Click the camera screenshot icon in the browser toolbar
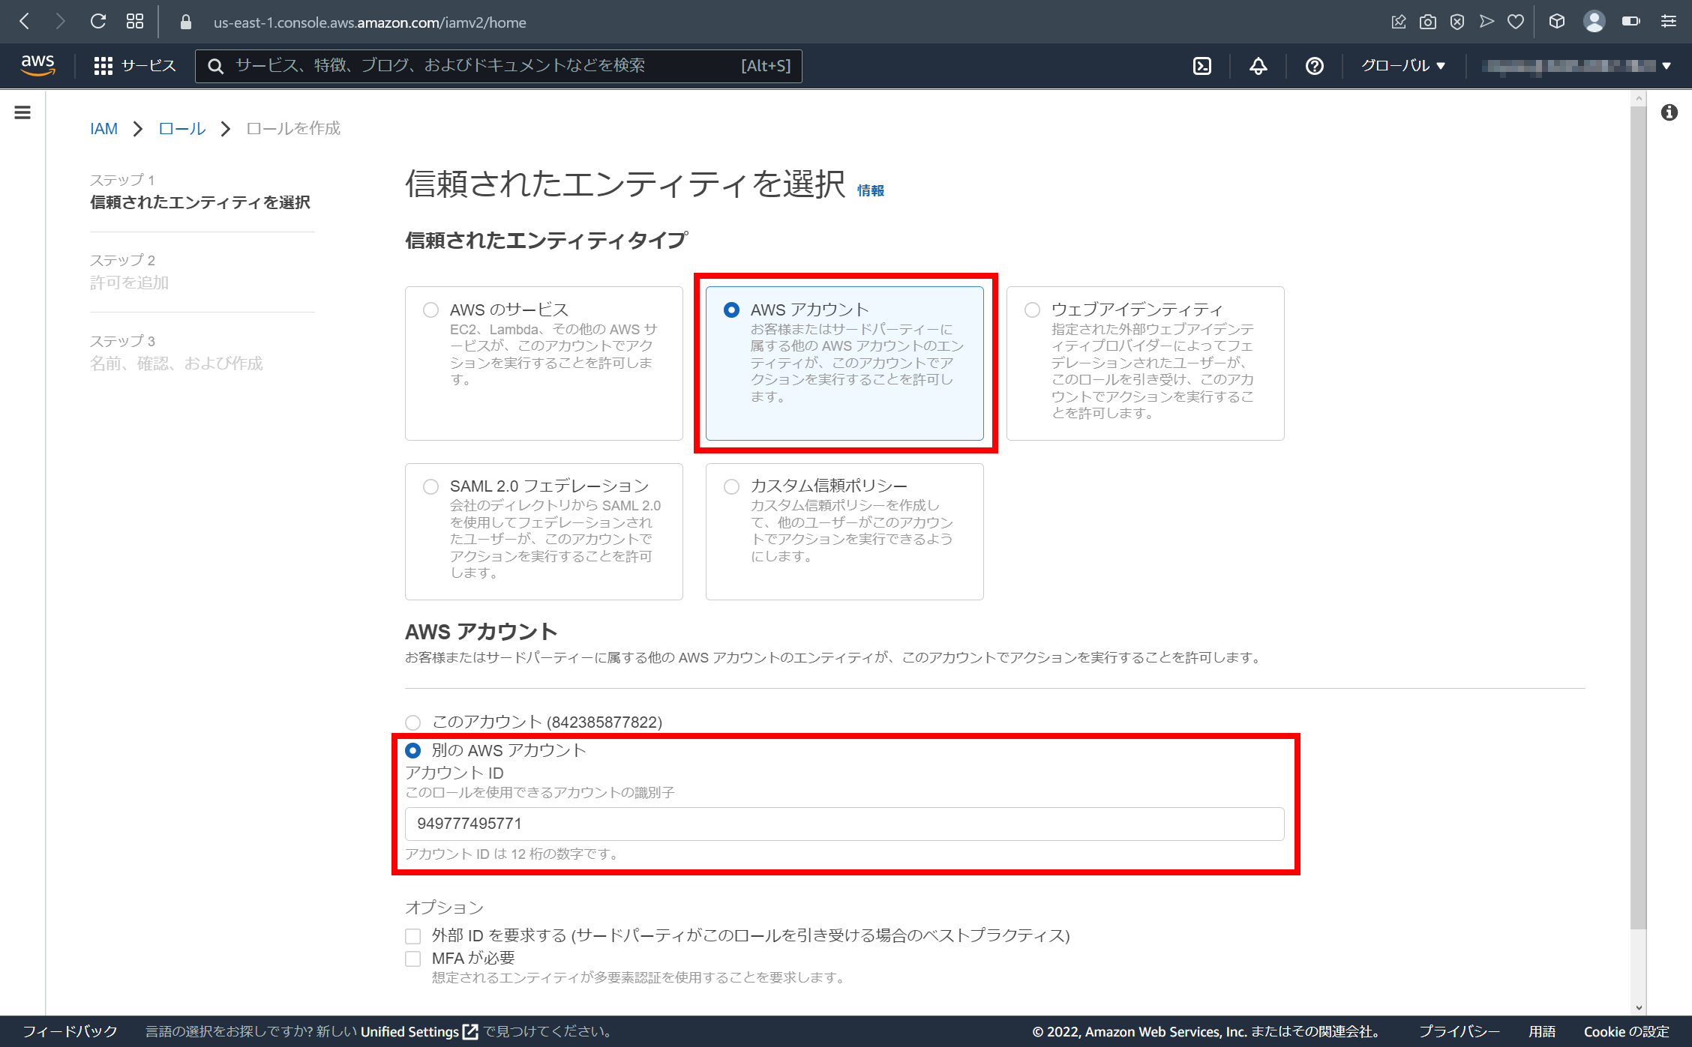The image size is (1692, 1047). [x=1427, y=21]
